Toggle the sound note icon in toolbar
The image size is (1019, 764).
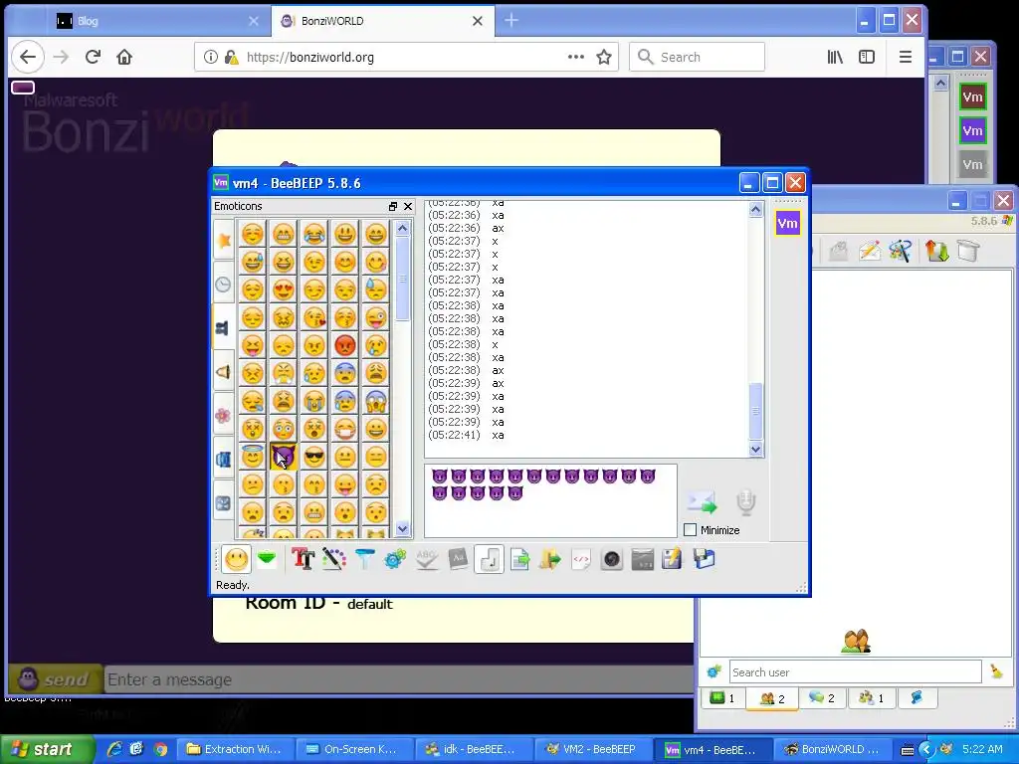pyautogui.click(x=489, y=559)
